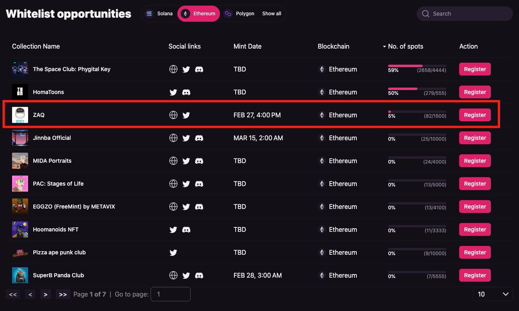The width and height of the screenshot is (519, 311).
Task: Register for Jinnba Official whitelist
Action: coord(475,138)
